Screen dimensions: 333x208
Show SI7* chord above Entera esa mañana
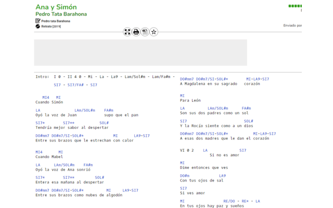coord(40,177)
